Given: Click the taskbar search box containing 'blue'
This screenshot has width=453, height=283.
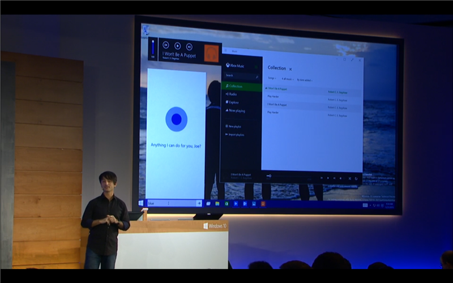Looking at the screenshot, I should pos(172,203).
